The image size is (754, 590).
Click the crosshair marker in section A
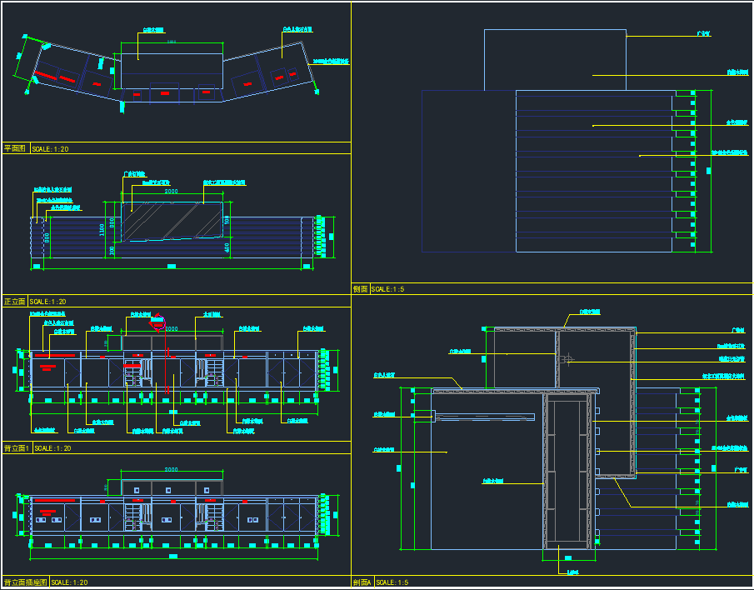pos(569,360)
